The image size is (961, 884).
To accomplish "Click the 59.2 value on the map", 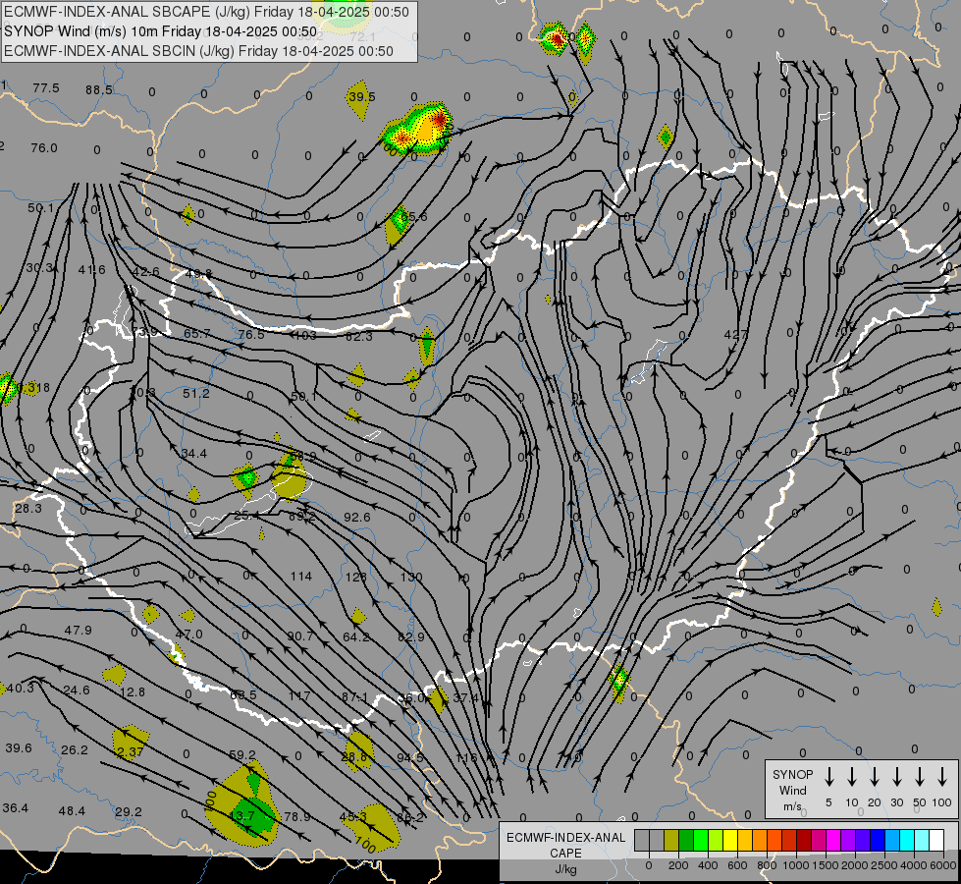I will pos(242,754).
